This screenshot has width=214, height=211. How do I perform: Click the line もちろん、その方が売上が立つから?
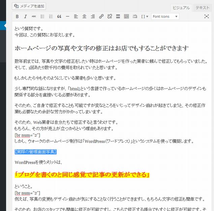[64, 128]
